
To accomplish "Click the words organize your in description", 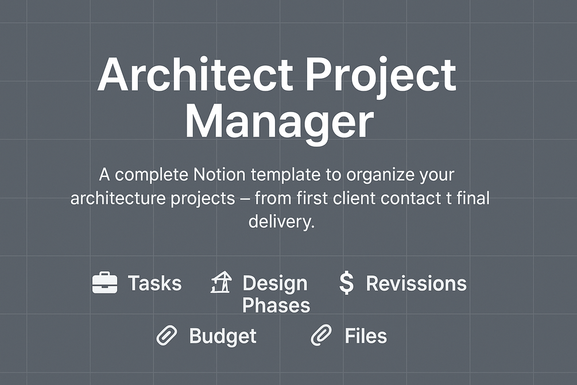I will click(400, 176).
